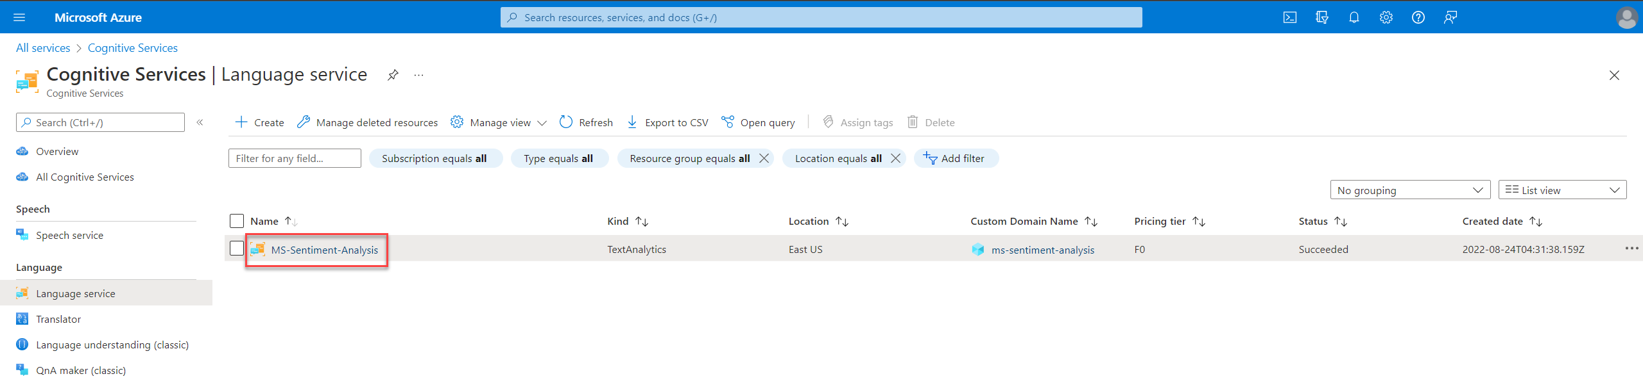Open the ms-sentiment-analysis custom domain link
This screenshot has height=390, width=1643.
[x=1042, y=250]
